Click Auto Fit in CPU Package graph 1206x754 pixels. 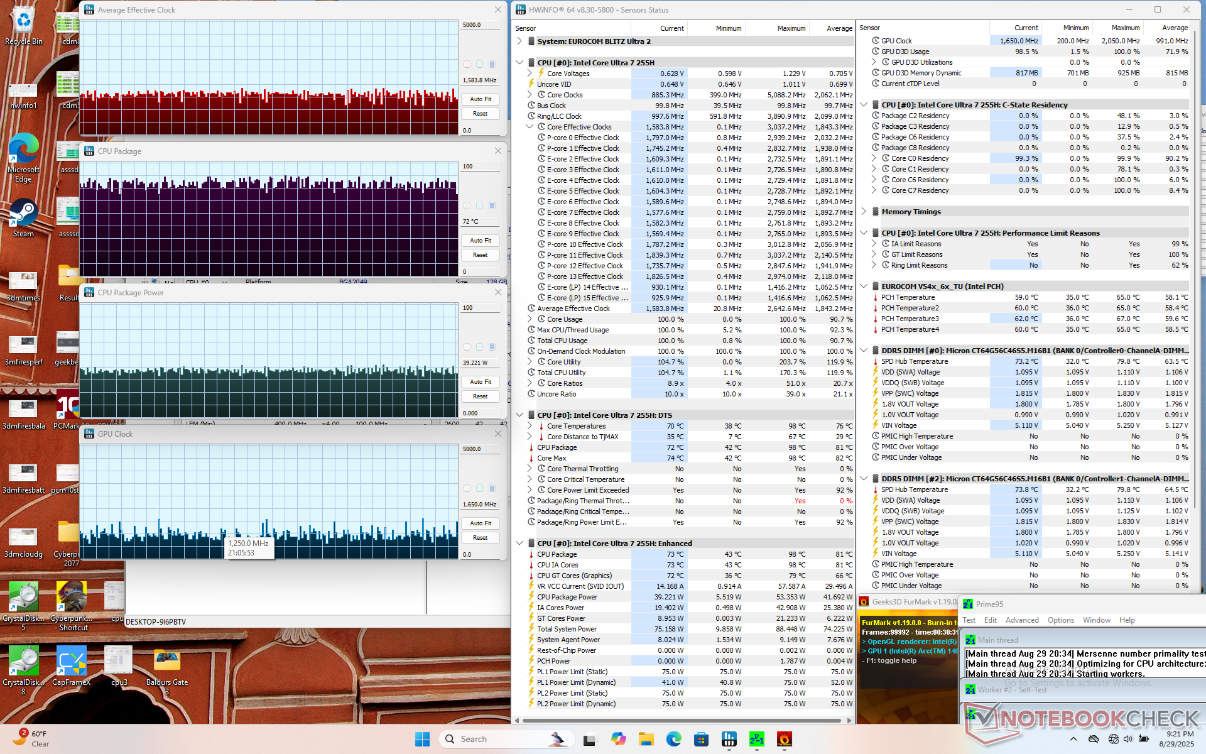tap(481, 241)
